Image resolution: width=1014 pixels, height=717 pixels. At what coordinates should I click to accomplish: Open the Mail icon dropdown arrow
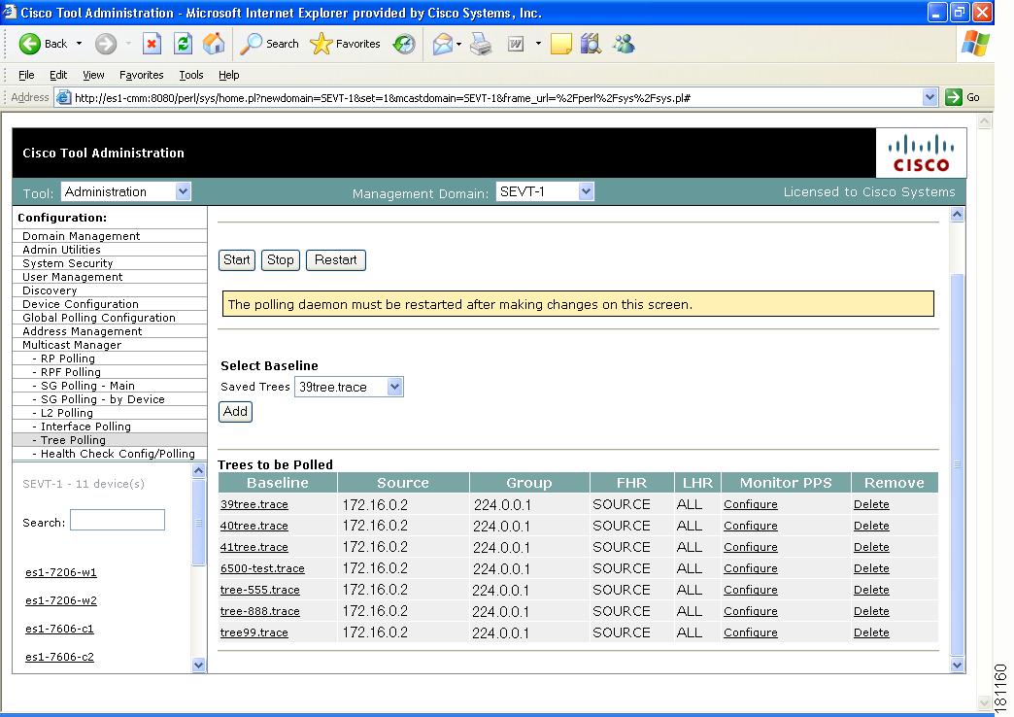[x=458, y=44]
